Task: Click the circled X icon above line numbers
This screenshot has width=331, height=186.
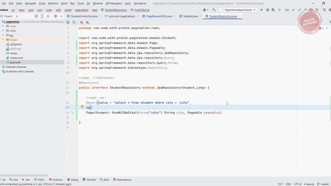Action: tap(68, 22)
